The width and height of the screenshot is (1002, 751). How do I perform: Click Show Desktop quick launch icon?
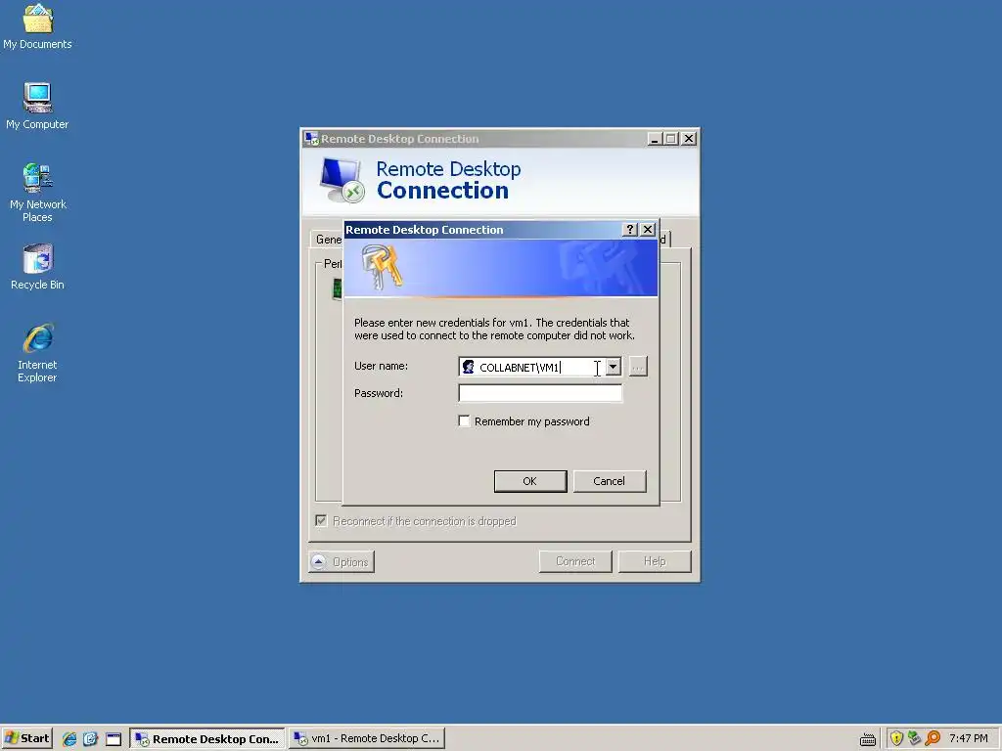point(114,739)
